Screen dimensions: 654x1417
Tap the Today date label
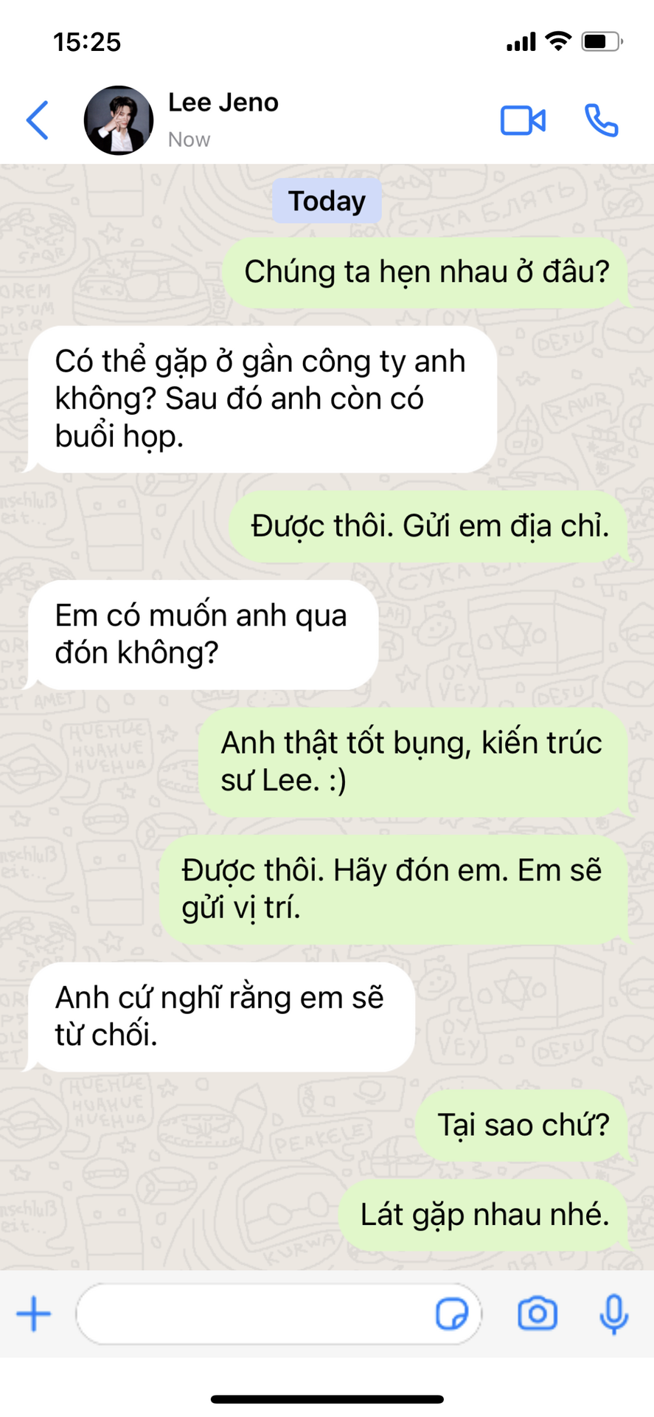(x=327, y=201)
